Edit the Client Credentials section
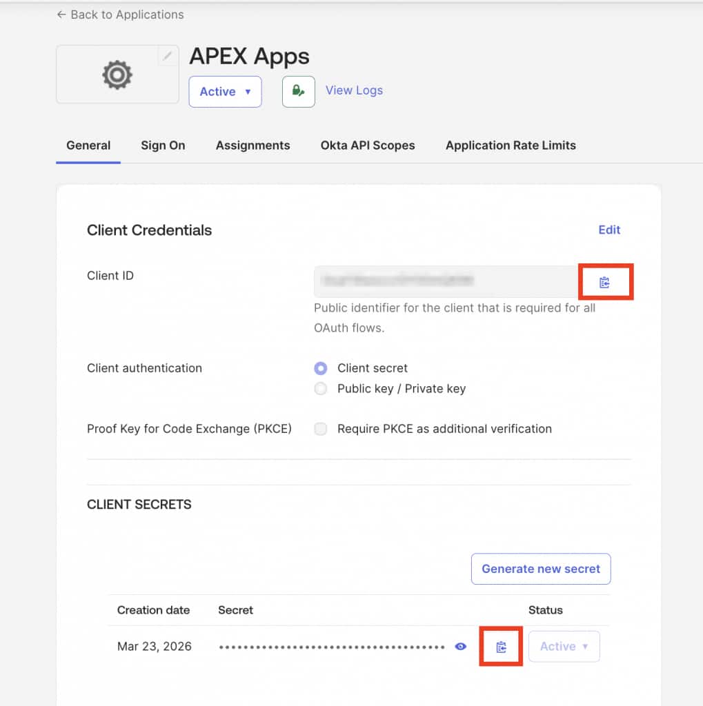The height and width of the screenshot is (706, 703). coord(608,230)
